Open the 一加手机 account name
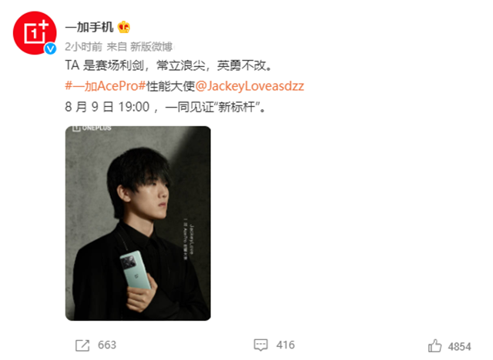 89,27
